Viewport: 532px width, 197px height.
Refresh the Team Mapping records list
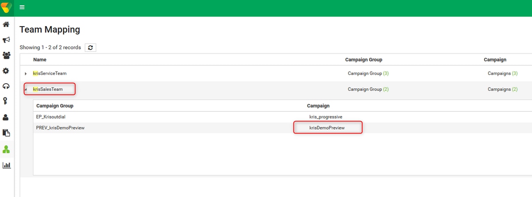[x=90, y=47]
